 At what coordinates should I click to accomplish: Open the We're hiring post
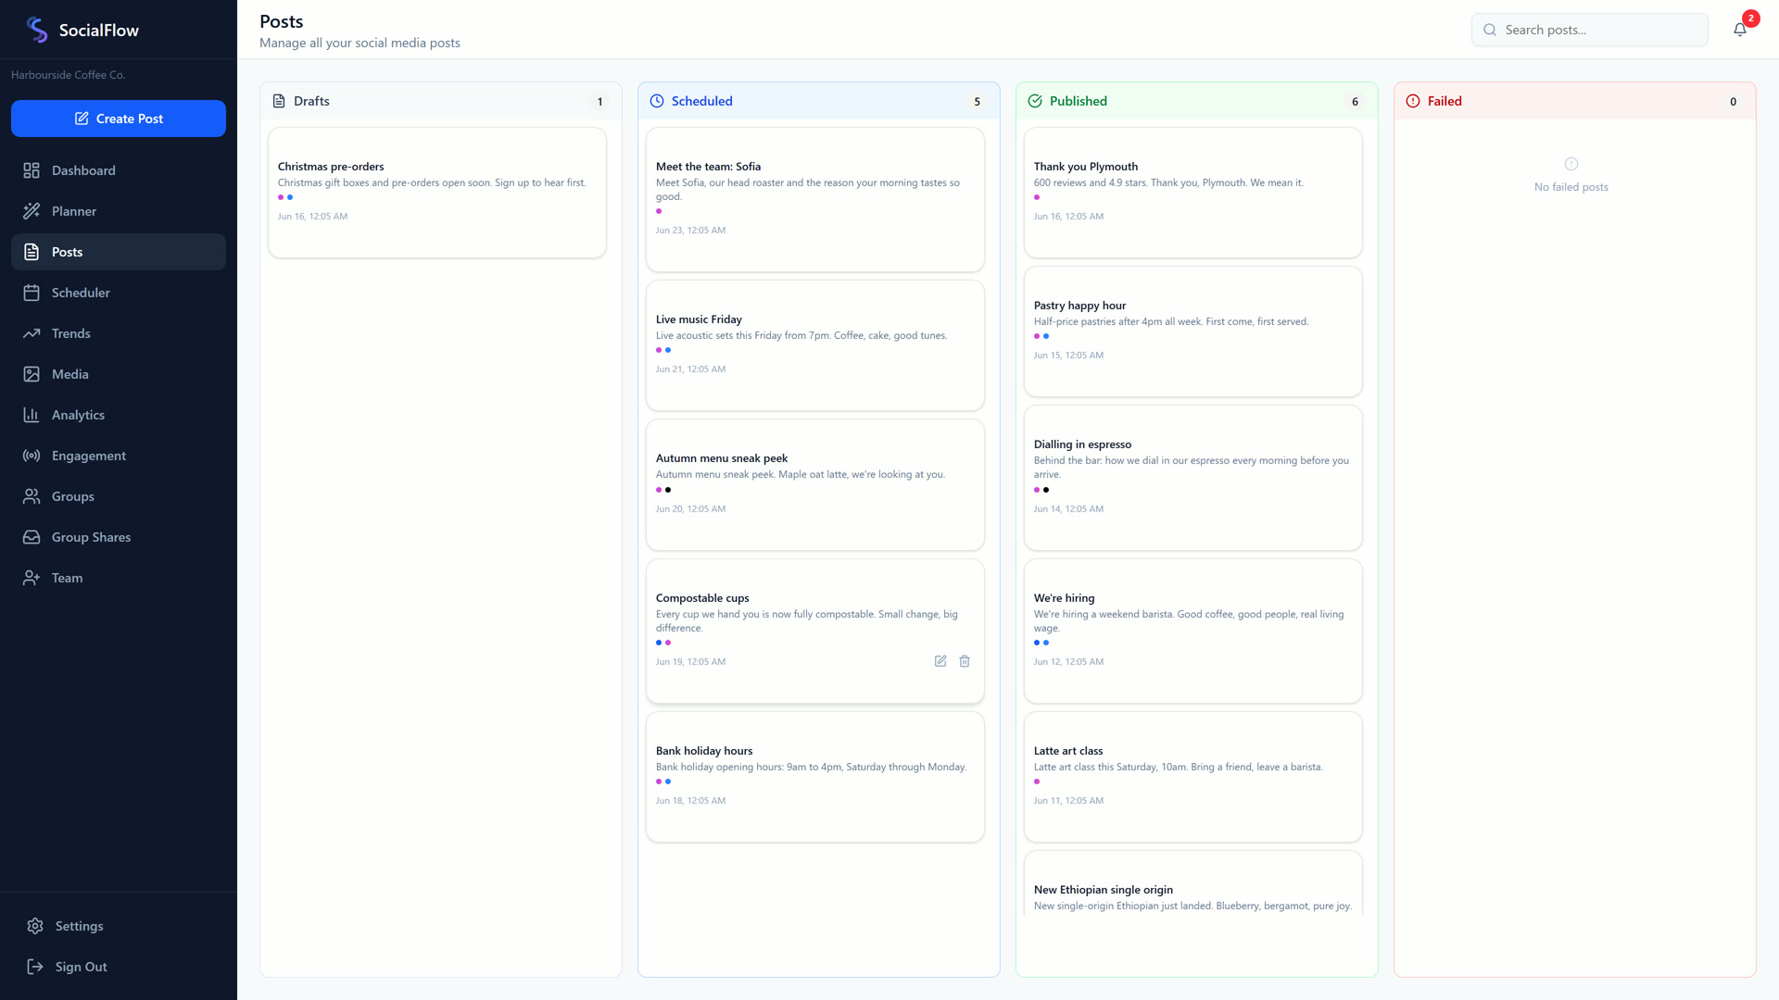coord(1193,631)
